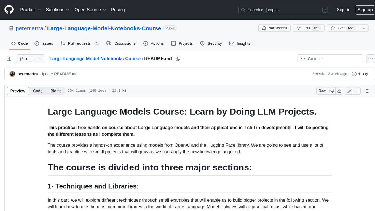Click the heading 1- Techniques and Libraries
375x211 pixels.
(x=93, y=186)
